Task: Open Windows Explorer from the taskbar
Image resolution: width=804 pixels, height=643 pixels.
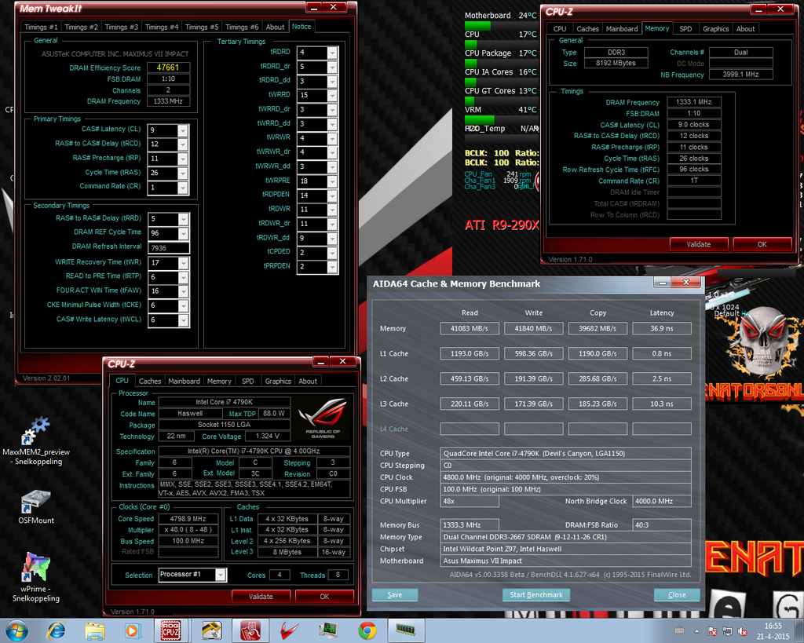Action: (95, 630)
